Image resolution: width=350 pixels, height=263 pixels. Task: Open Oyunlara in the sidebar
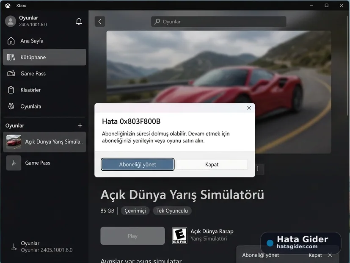coord(44,106)
